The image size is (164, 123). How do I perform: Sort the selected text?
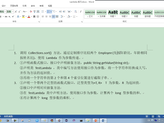76,12
